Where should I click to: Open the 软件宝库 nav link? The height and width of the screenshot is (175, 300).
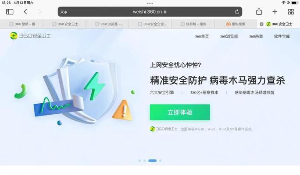coord(282,36)
